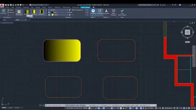This screenshot has height=110, width=196.
Task: Open the Architectural units dropdown
Action: [168, 108]
